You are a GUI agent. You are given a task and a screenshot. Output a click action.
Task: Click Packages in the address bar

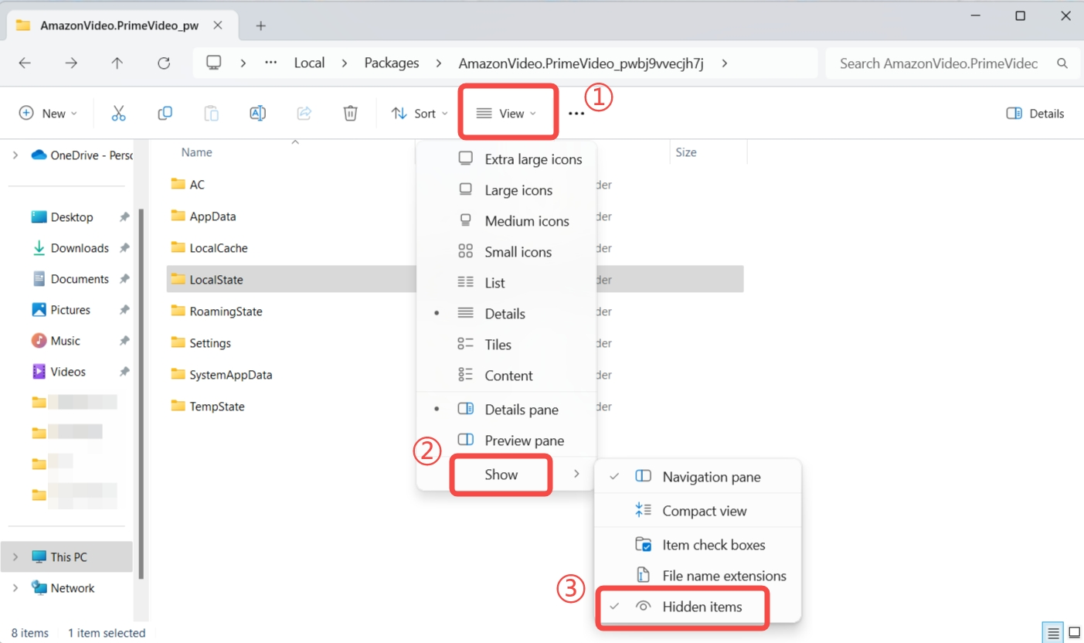coord(392,63)
